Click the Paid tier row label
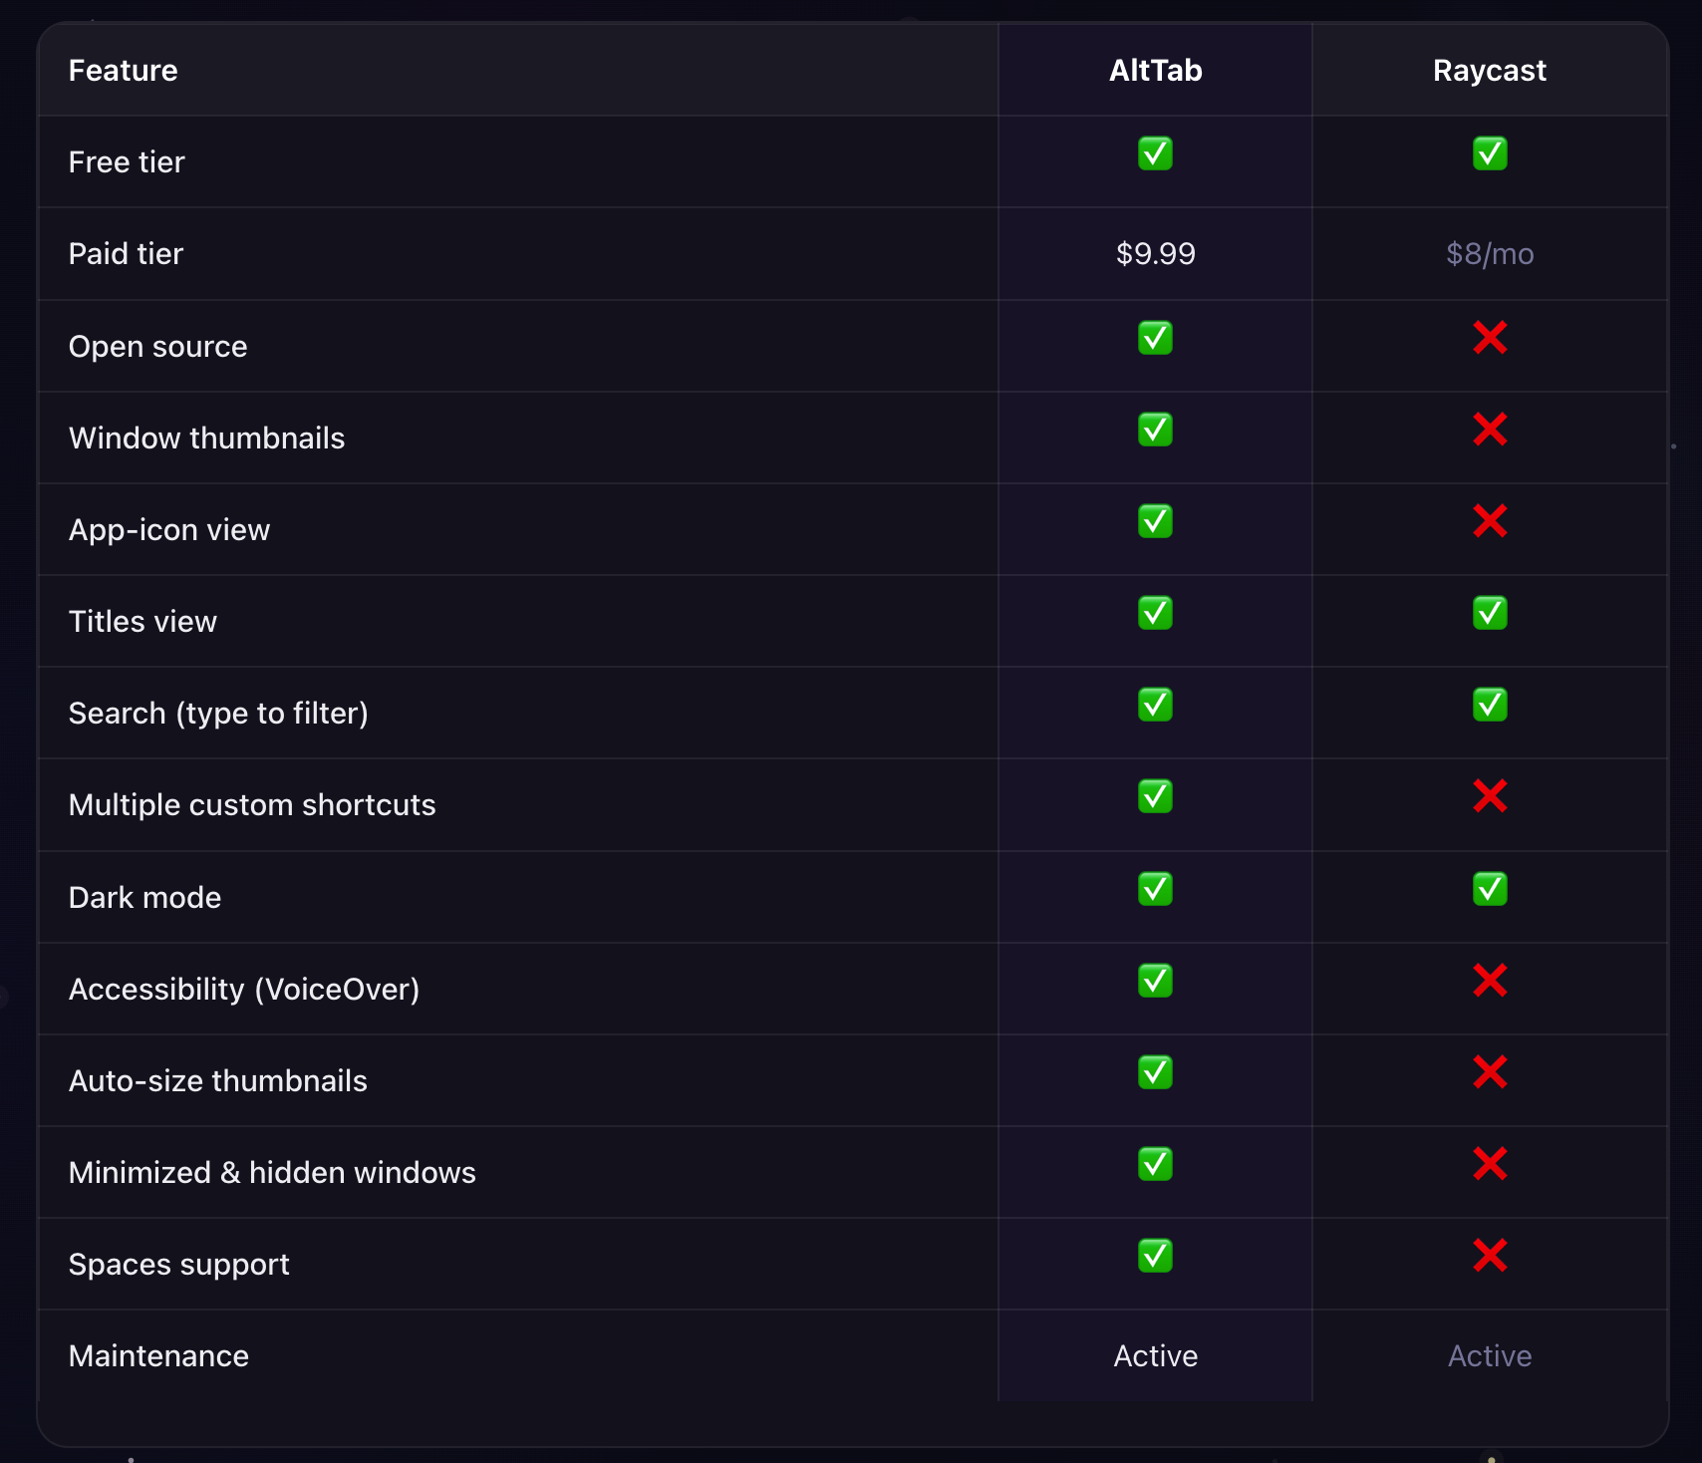 pos(126,254)
